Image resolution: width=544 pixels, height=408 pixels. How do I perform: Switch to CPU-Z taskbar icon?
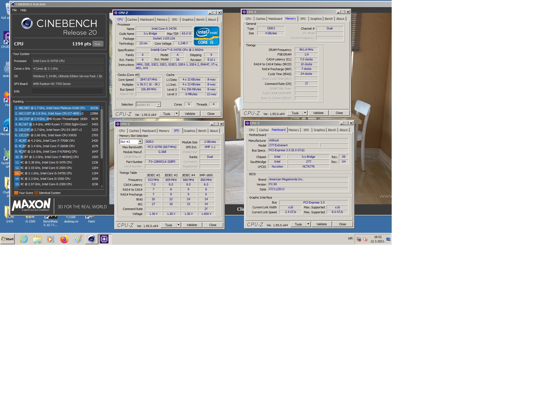coord(104,239)
